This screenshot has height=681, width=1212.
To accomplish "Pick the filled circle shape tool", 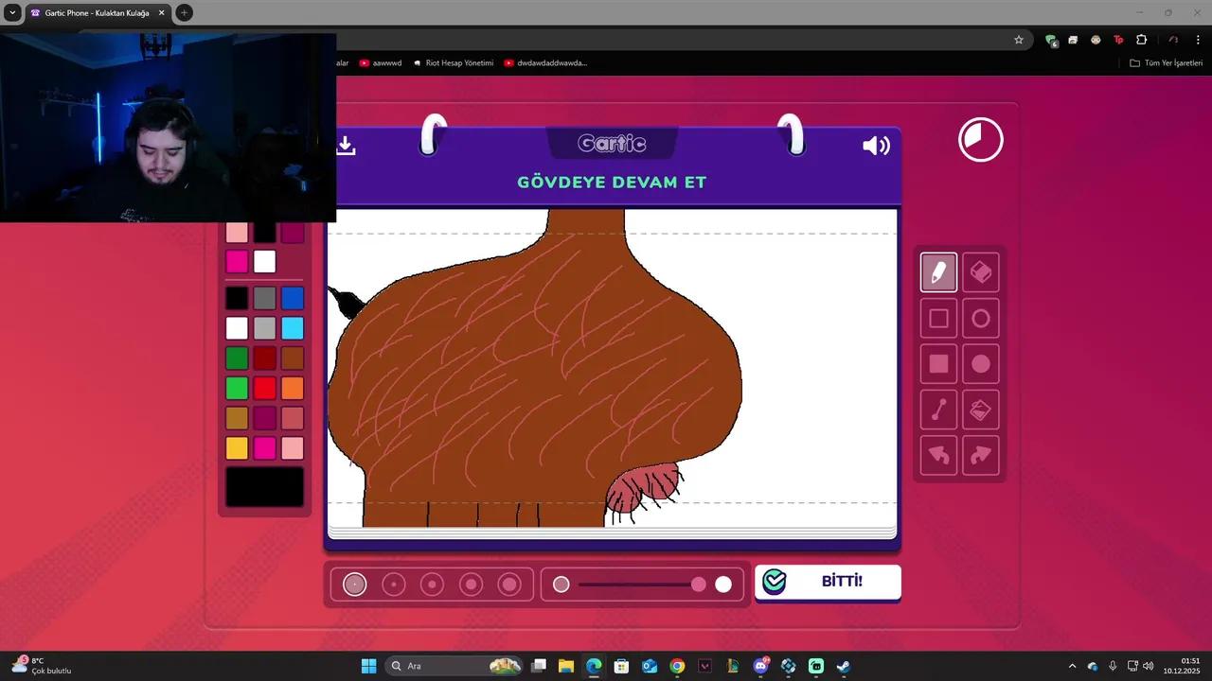I will [x=980, y=363].
